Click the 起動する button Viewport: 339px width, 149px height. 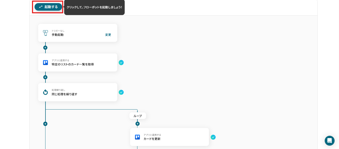pyautogui.click(x=48, y=7)
